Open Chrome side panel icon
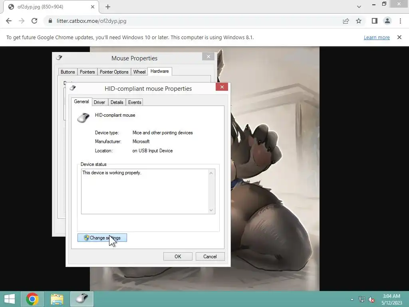Screen dimensions: 409x307 click(375, 21)
